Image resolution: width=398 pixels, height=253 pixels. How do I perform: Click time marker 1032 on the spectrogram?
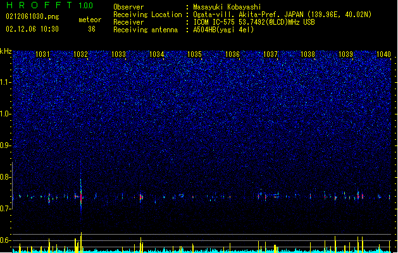coord(80,54)
